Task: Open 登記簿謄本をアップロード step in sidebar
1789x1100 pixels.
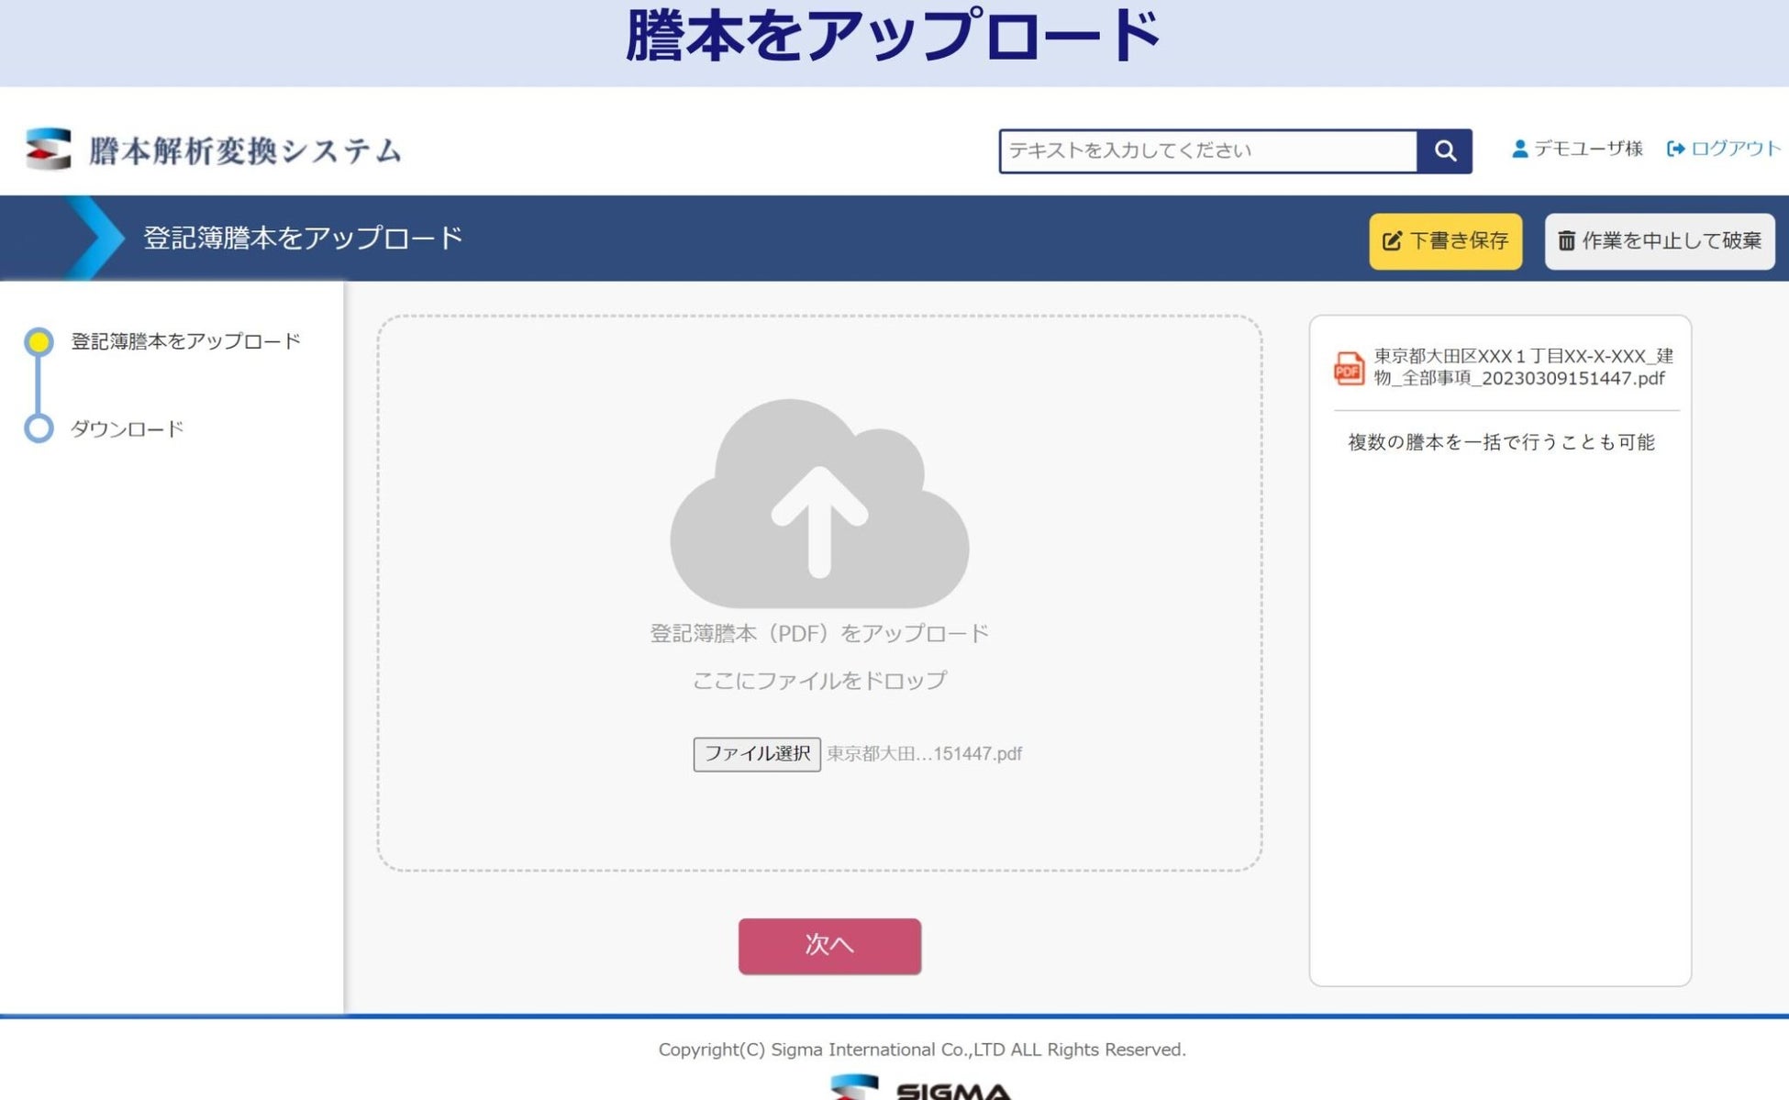Action: [x=185, y=341]
